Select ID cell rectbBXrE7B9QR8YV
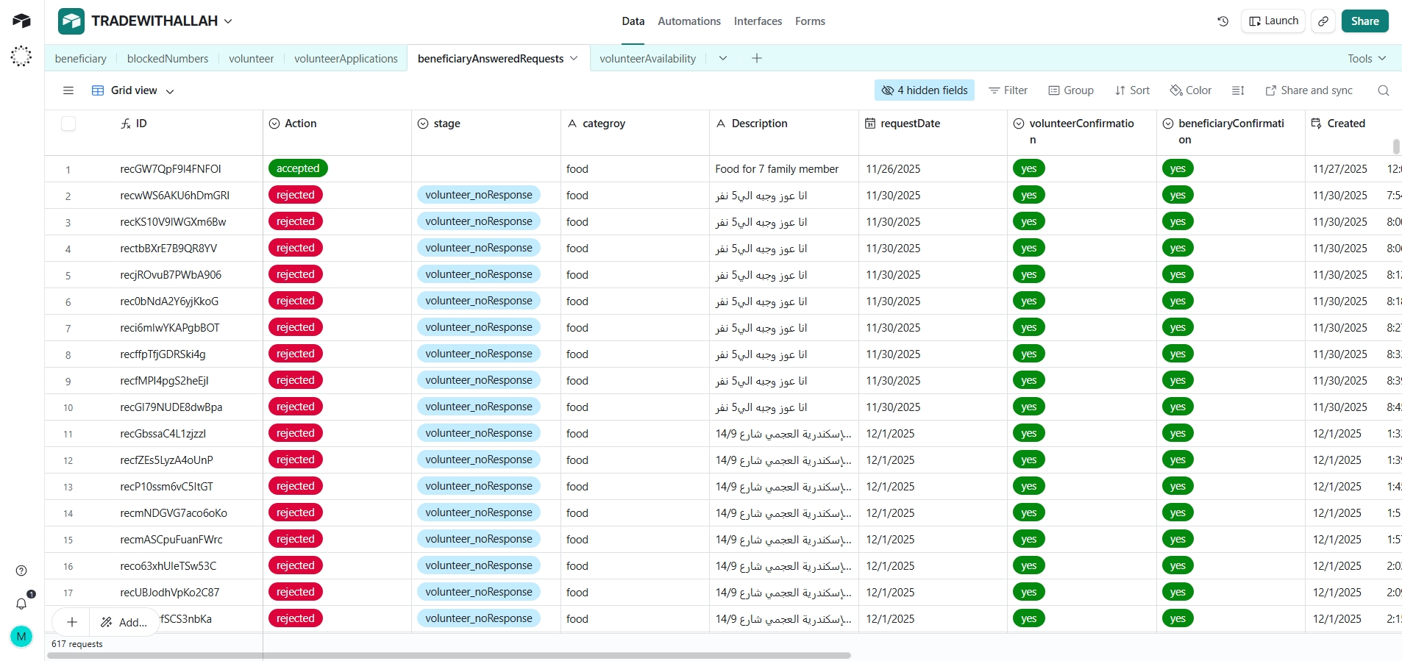 tap(168, 249)
